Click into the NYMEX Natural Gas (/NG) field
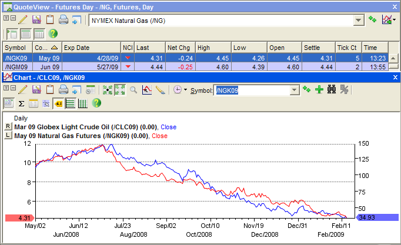401x245 pixels. coord(221,21)
